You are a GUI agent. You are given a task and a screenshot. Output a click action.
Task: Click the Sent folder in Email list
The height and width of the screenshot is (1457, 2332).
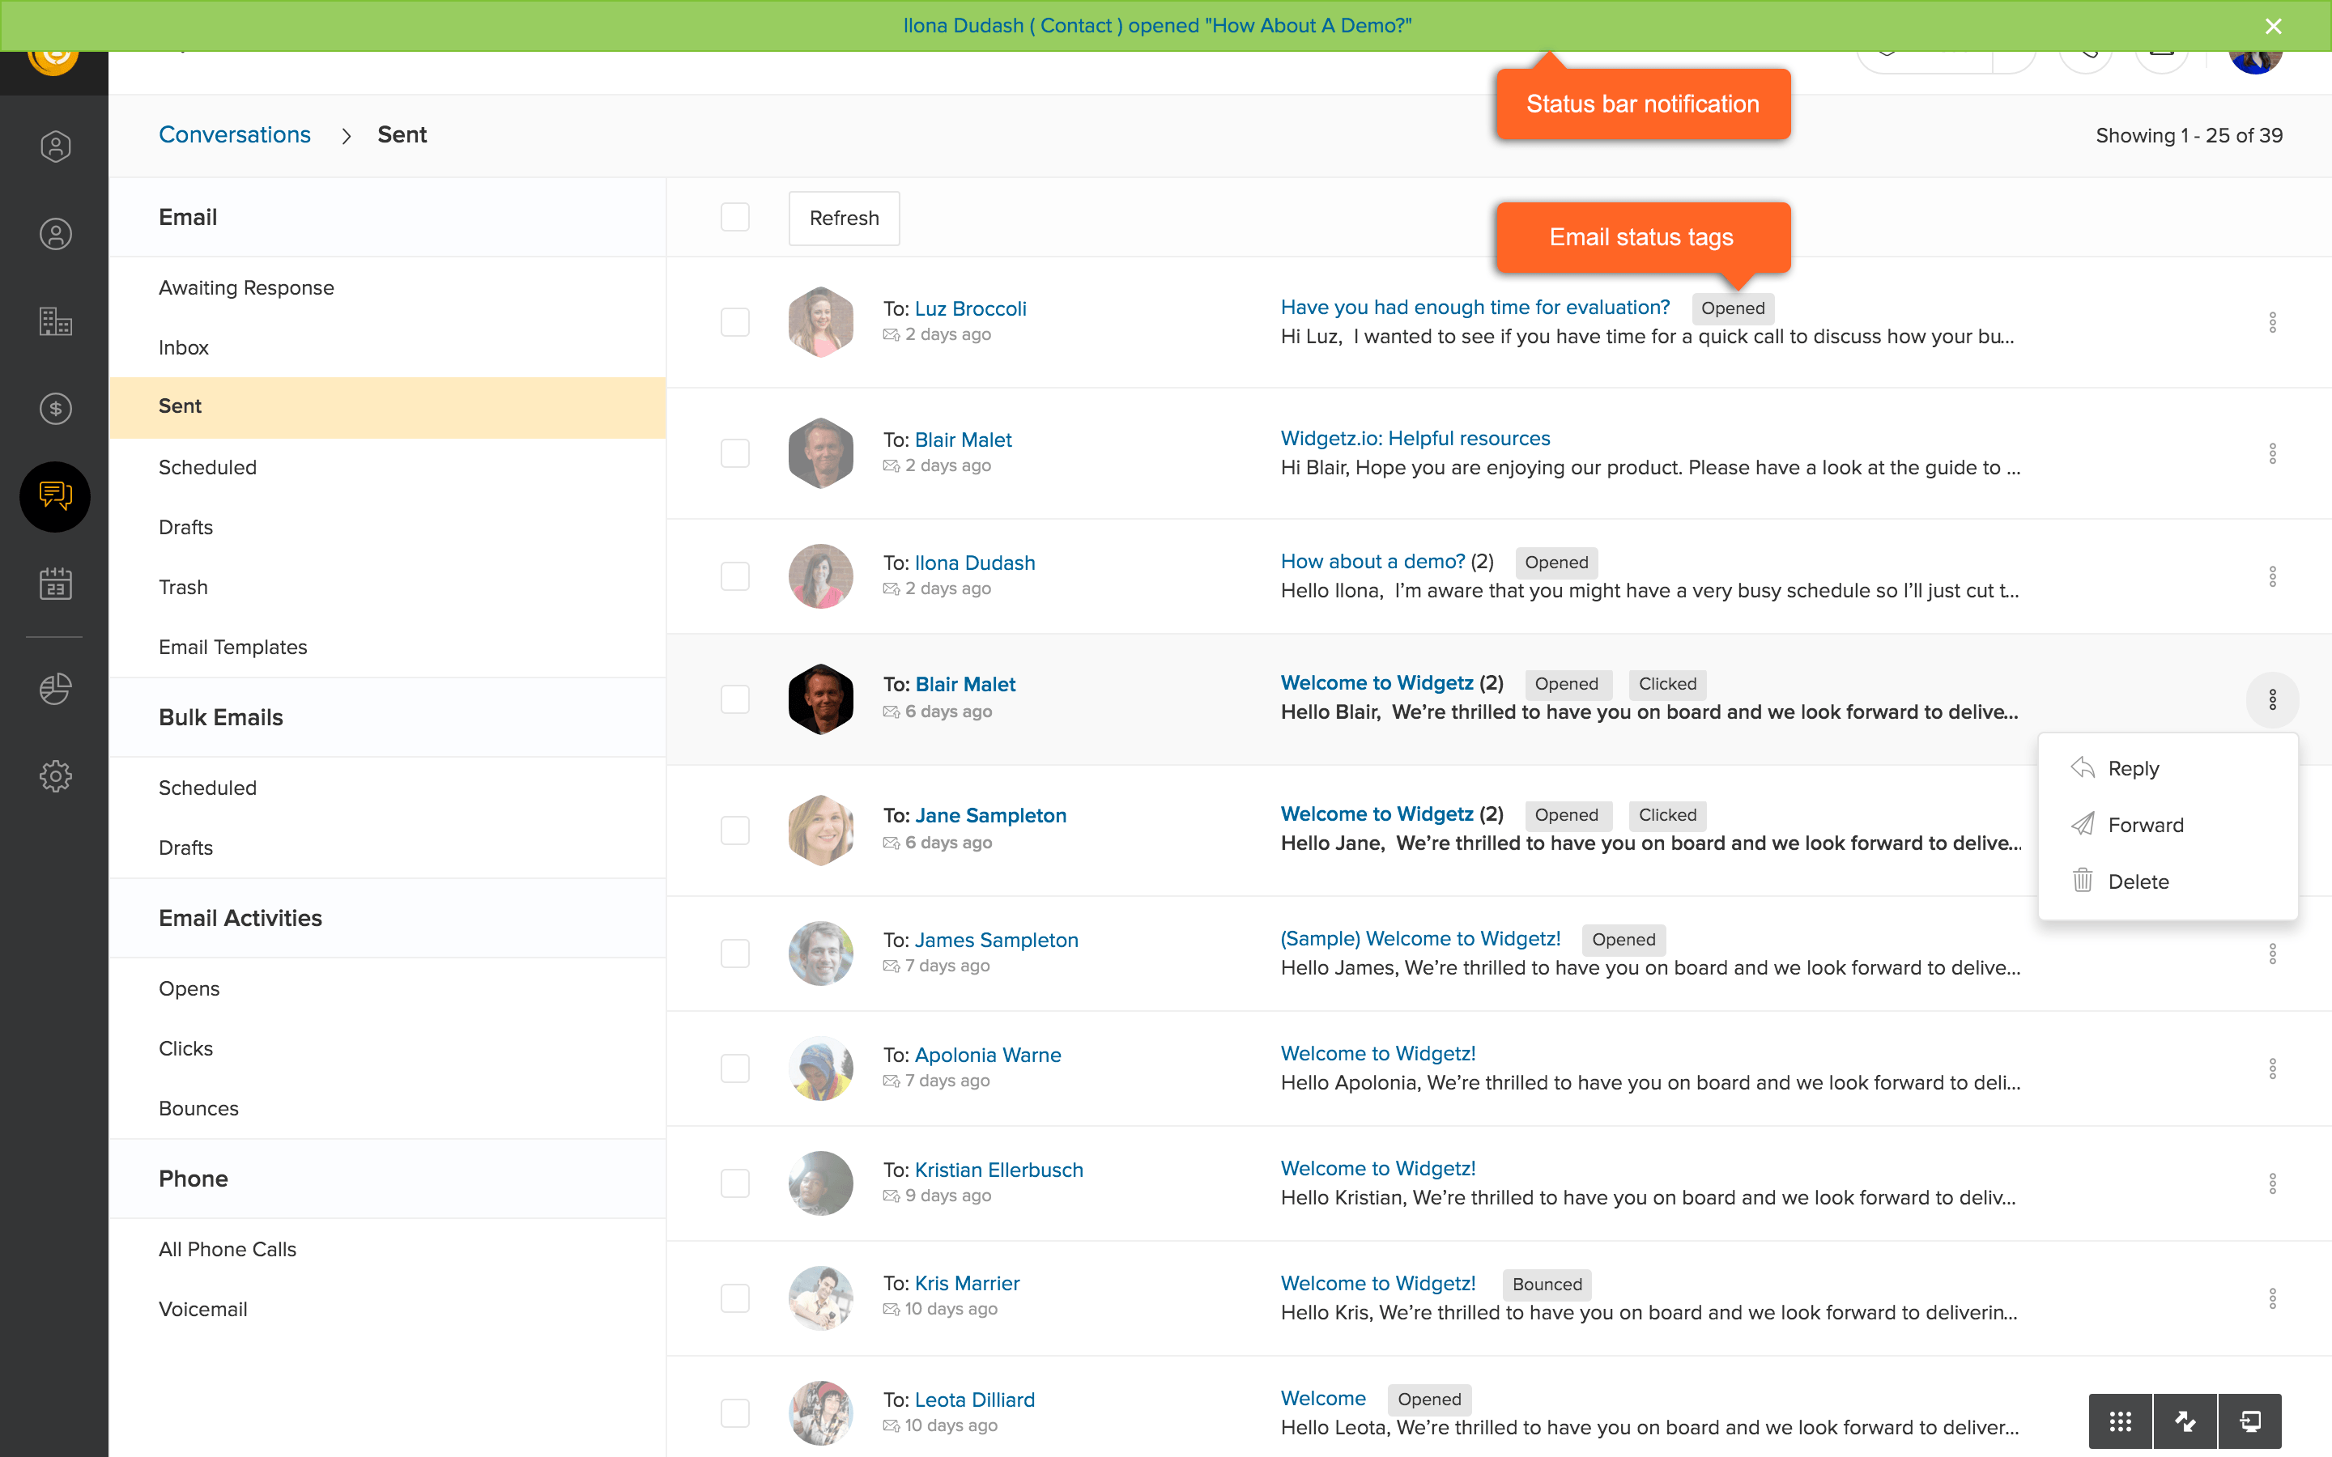click(x=387, y=408)
